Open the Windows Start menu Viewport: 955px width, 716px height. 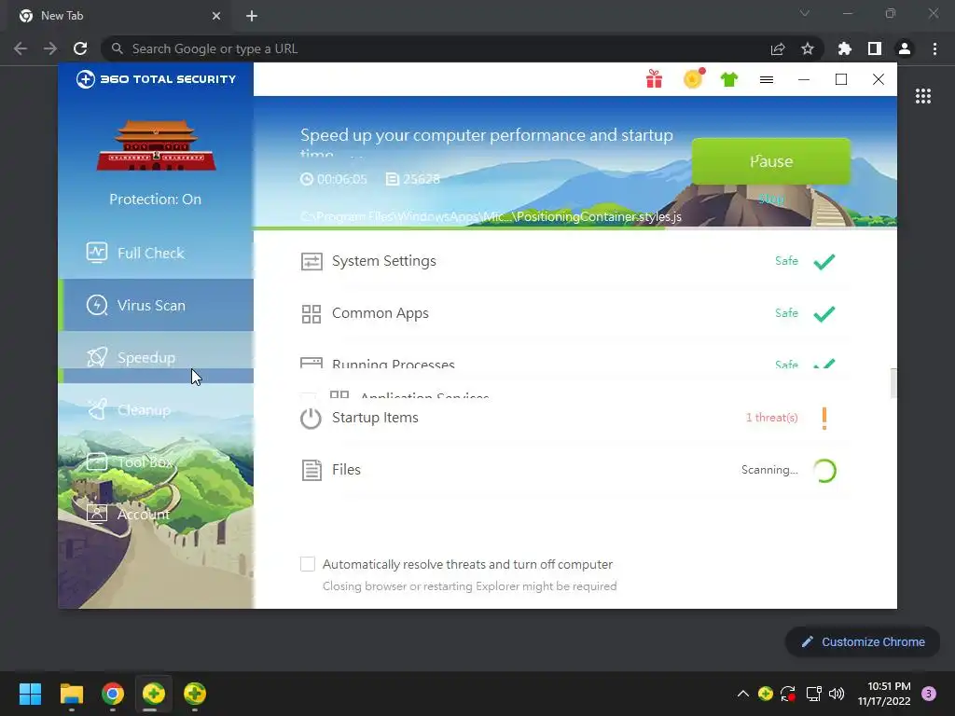point(30,694)
